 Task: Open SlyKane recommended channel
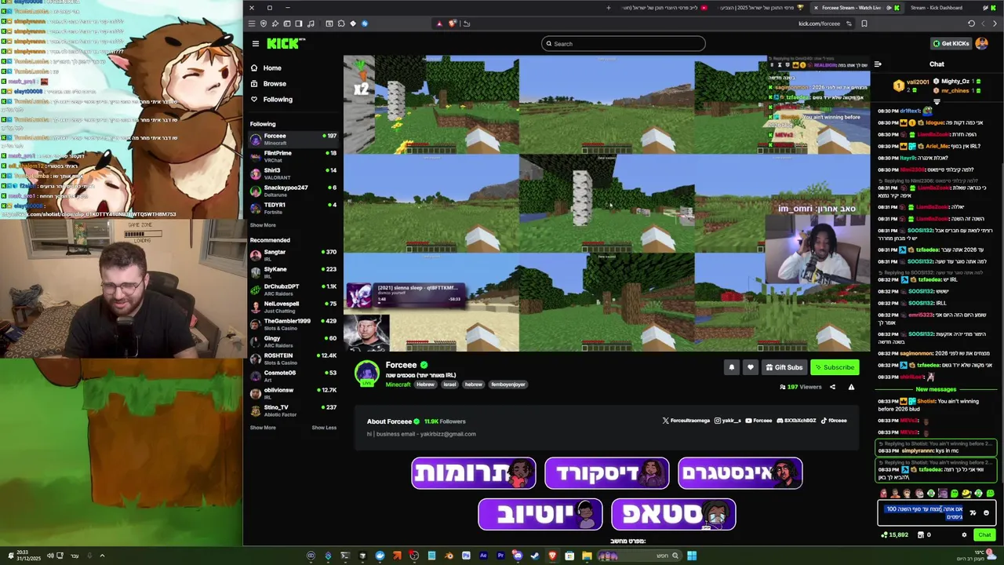pos(293,272)
